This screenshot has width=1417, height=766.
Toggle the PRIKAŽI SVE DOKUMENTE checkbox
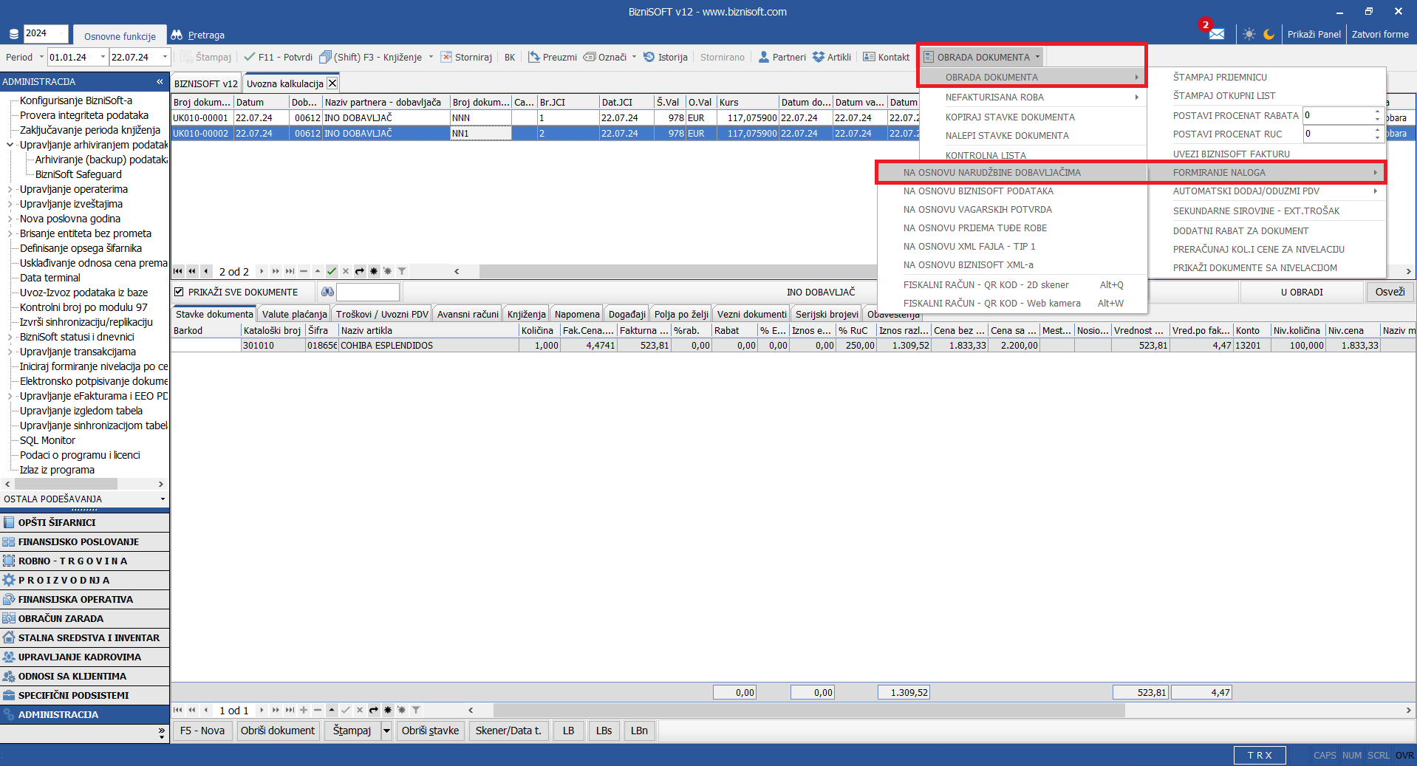coord(179,292)
